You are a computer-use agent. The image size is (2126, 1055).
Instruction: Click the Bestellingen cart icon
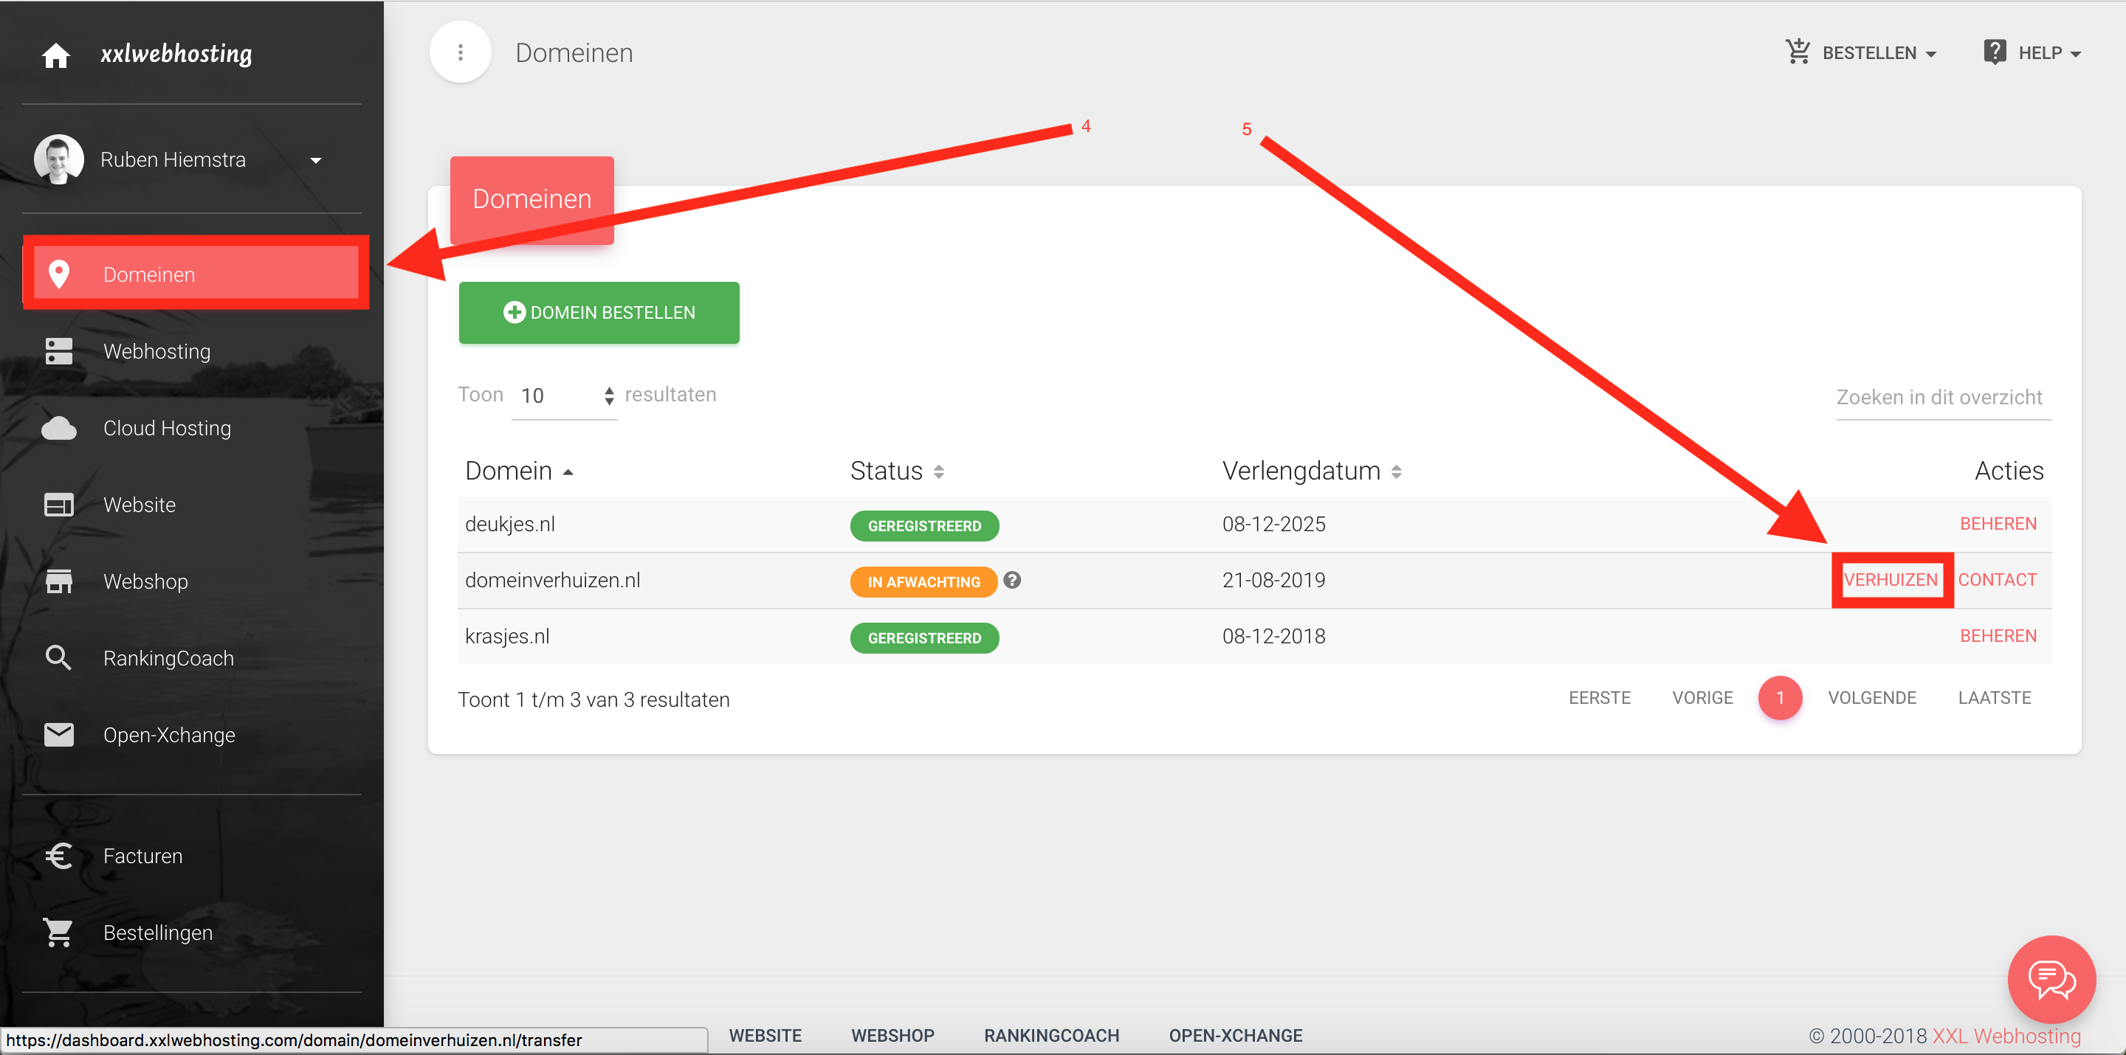(x=58, y=933)
